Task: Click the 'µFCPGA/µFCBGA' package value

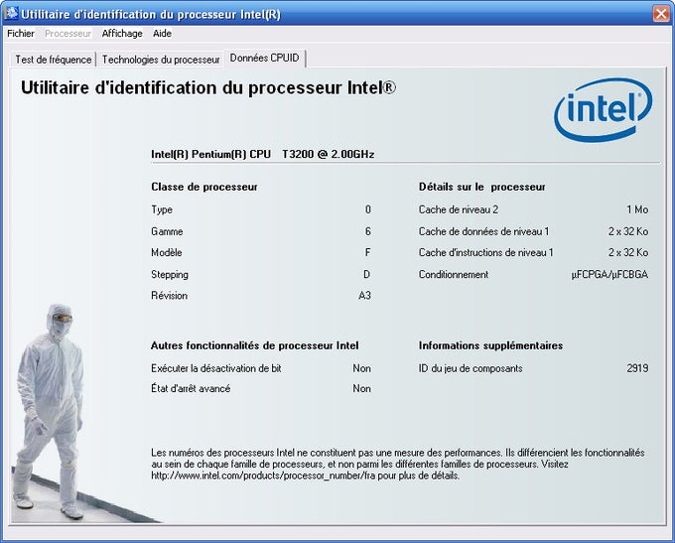Action: point(609,274)
